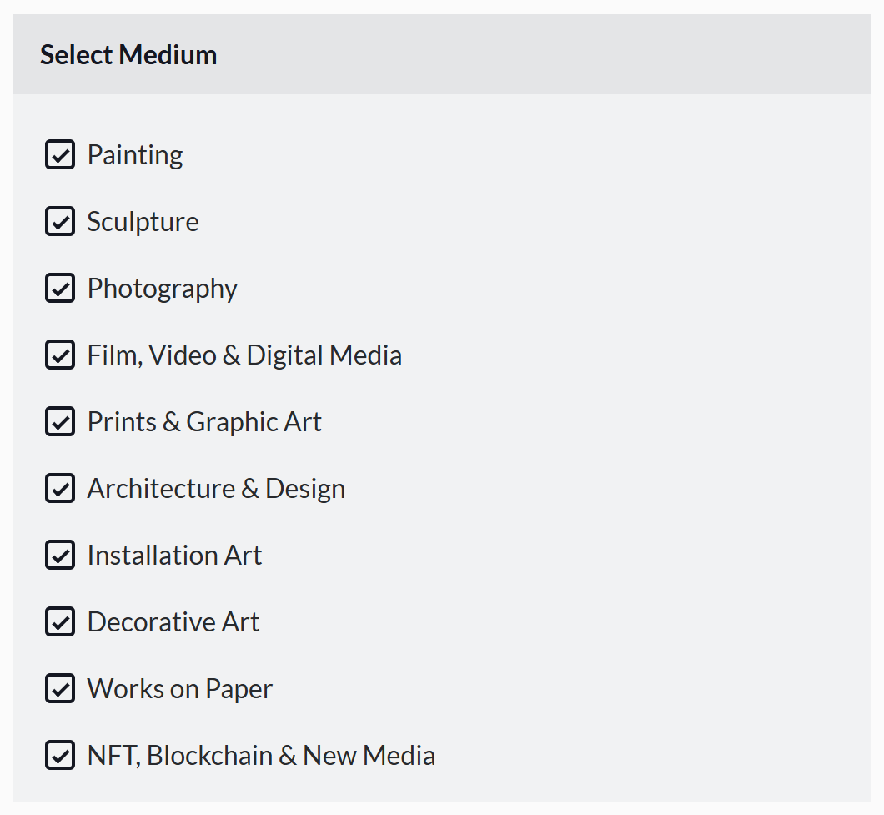
Task: Click the Architecture & Design label
Action: pos(216,489)
